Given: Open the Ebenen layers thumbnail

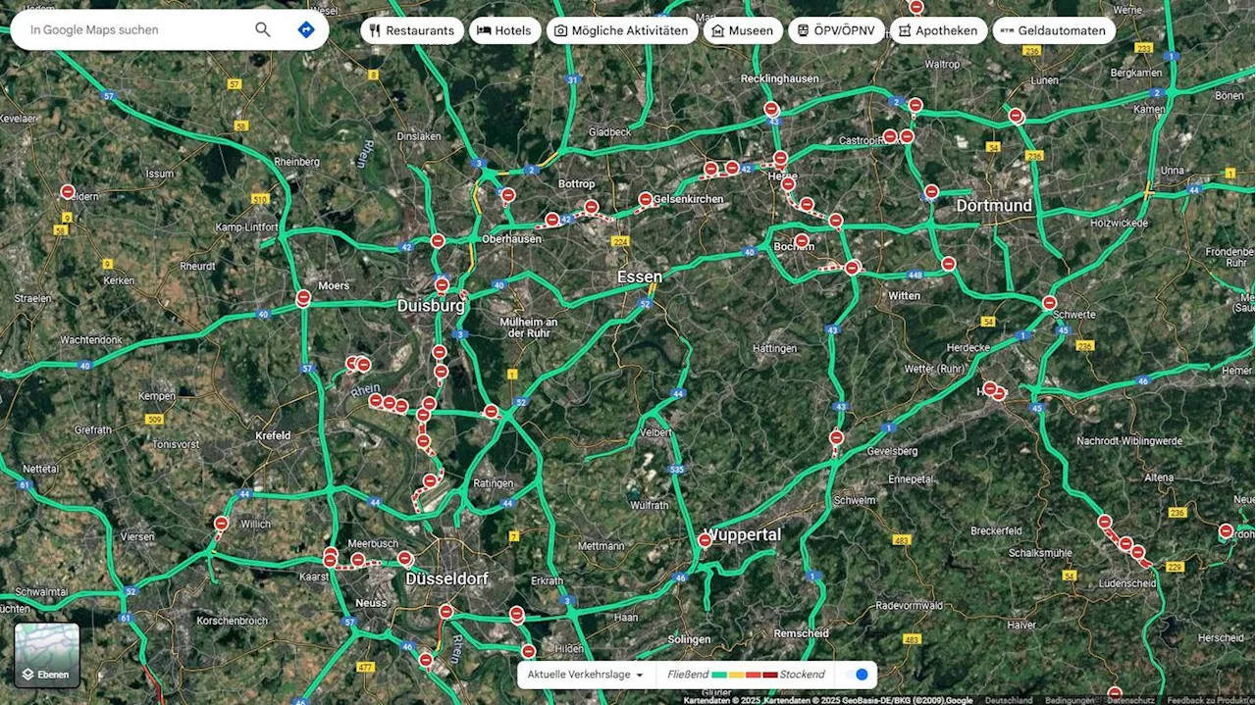Looking at the screenshot, I should 47,655.
